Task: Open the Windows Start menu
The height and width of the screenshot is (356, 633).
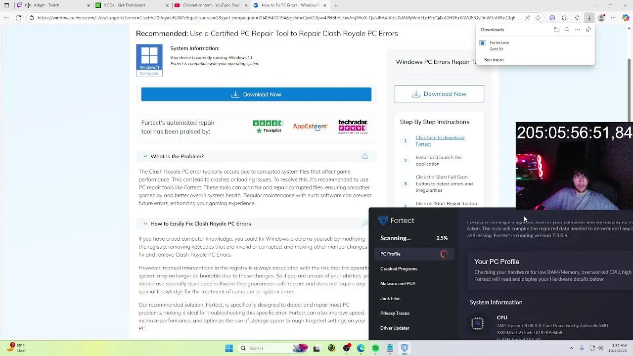Action: tap(229, 348)
